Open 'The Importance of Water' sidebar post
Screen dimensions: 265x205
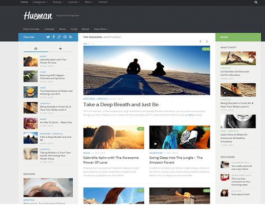tap(56, 93)
